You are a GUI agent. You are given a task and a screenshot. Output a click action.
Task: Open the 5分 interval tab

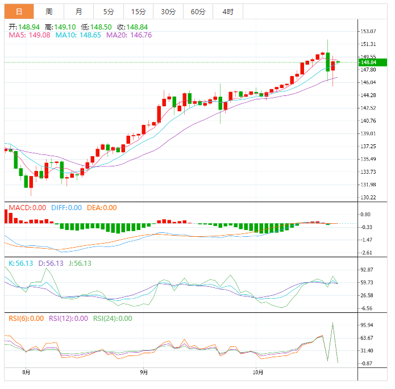click(109, 11)
